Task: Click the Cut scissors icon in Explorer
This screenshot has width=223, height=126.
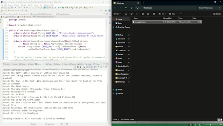Action: (126, 14)
